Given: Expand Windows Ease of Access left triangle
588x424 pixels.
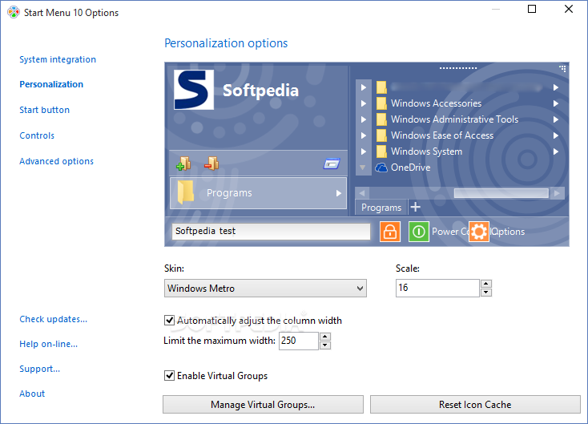Looking at the screenshot, I should [364, 135].
